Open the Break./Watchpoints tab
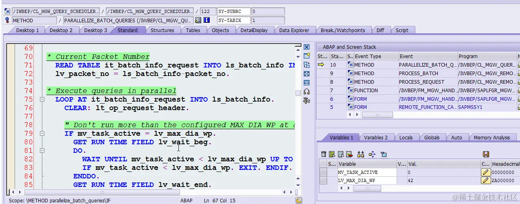Image resolution: width=520 pixels, height=204 pixels. pos(343,30)
